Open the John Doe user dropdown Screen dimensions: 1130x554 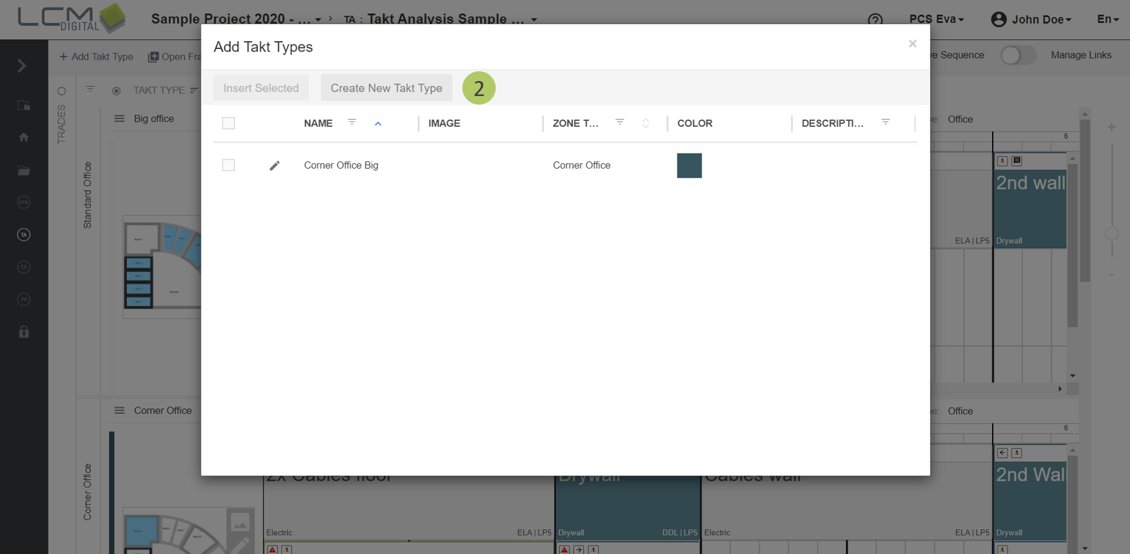tap(1031, 20)
